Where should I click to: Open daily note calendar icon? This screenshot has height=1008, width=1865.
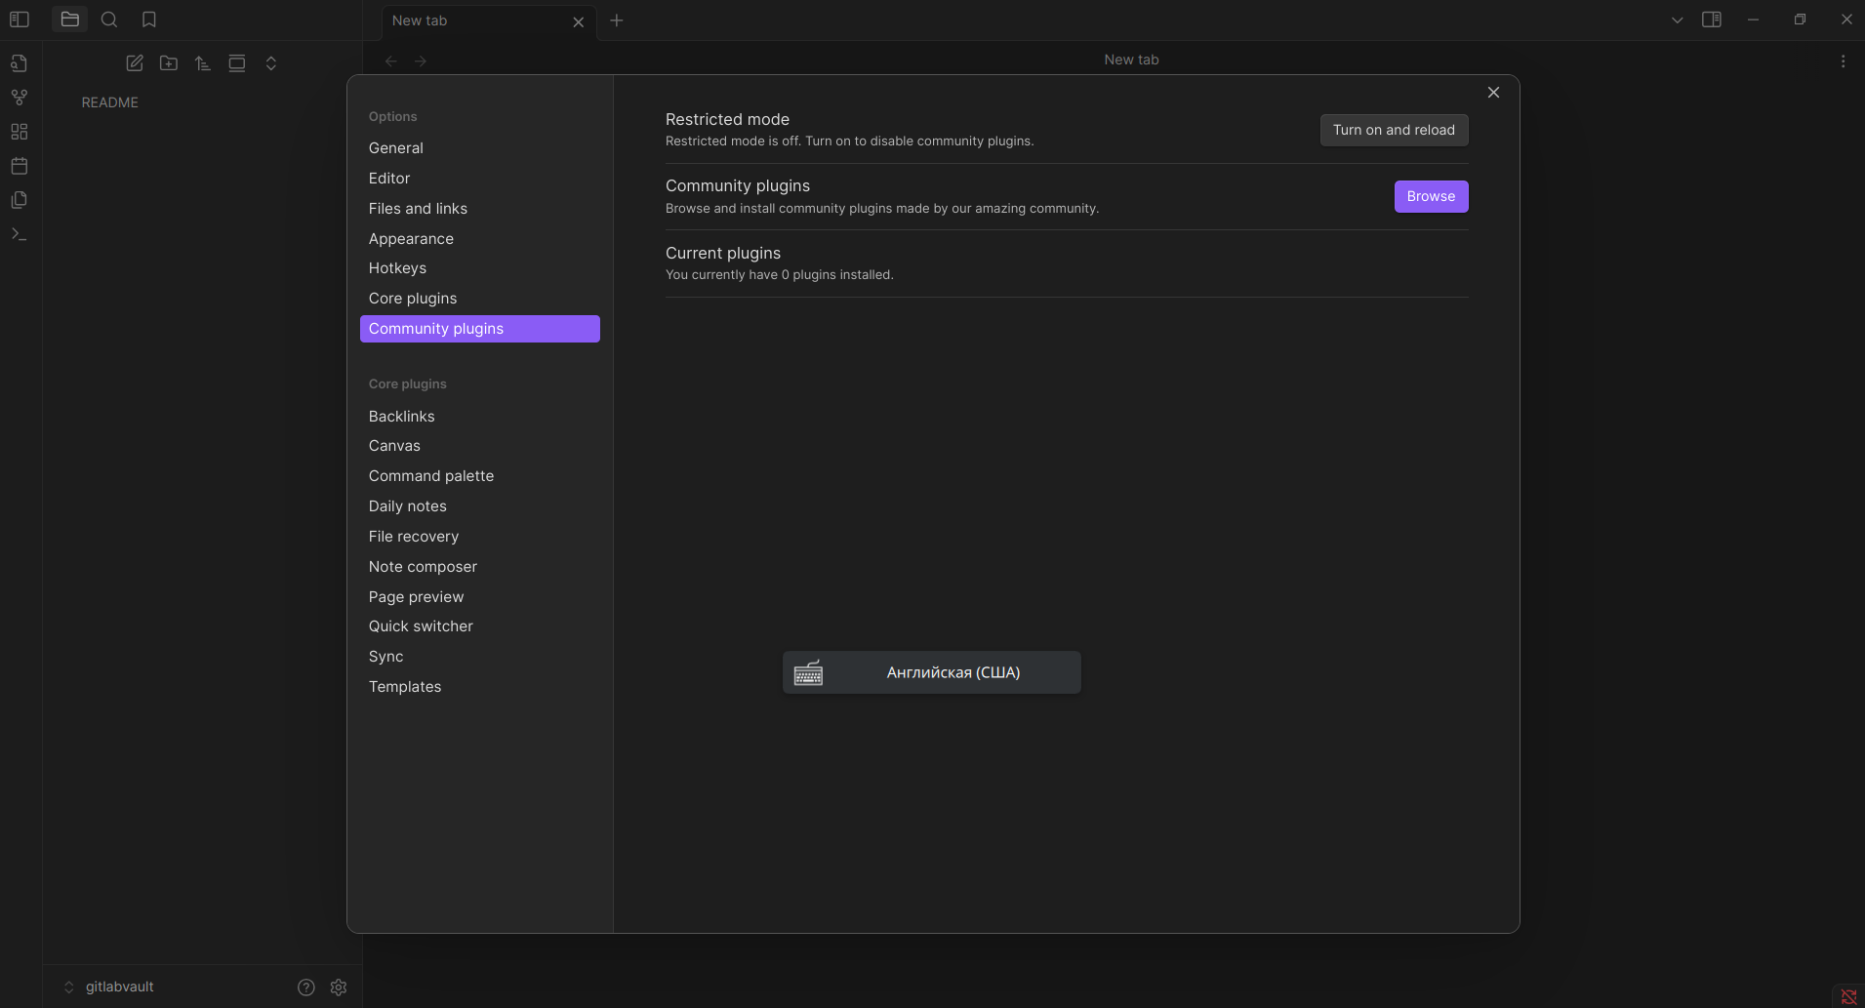pos(20,166)
